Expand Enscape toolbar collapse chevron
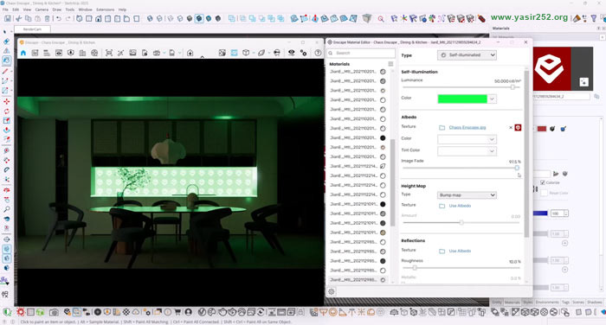The image size is (606, 325). (202, 57)
